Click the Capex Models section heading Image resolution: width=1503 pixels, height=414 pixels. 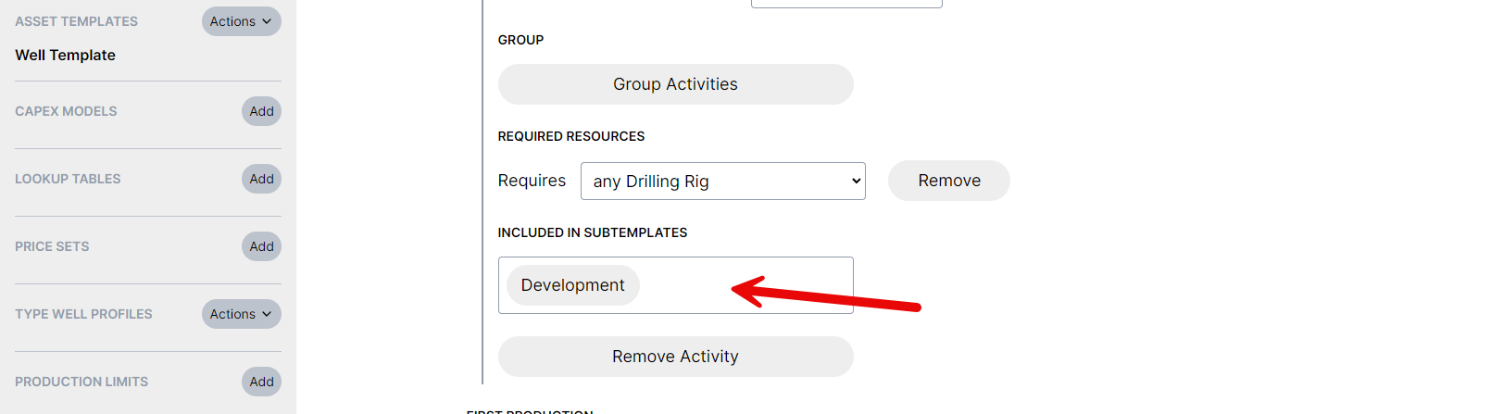[x=66, y=111]
